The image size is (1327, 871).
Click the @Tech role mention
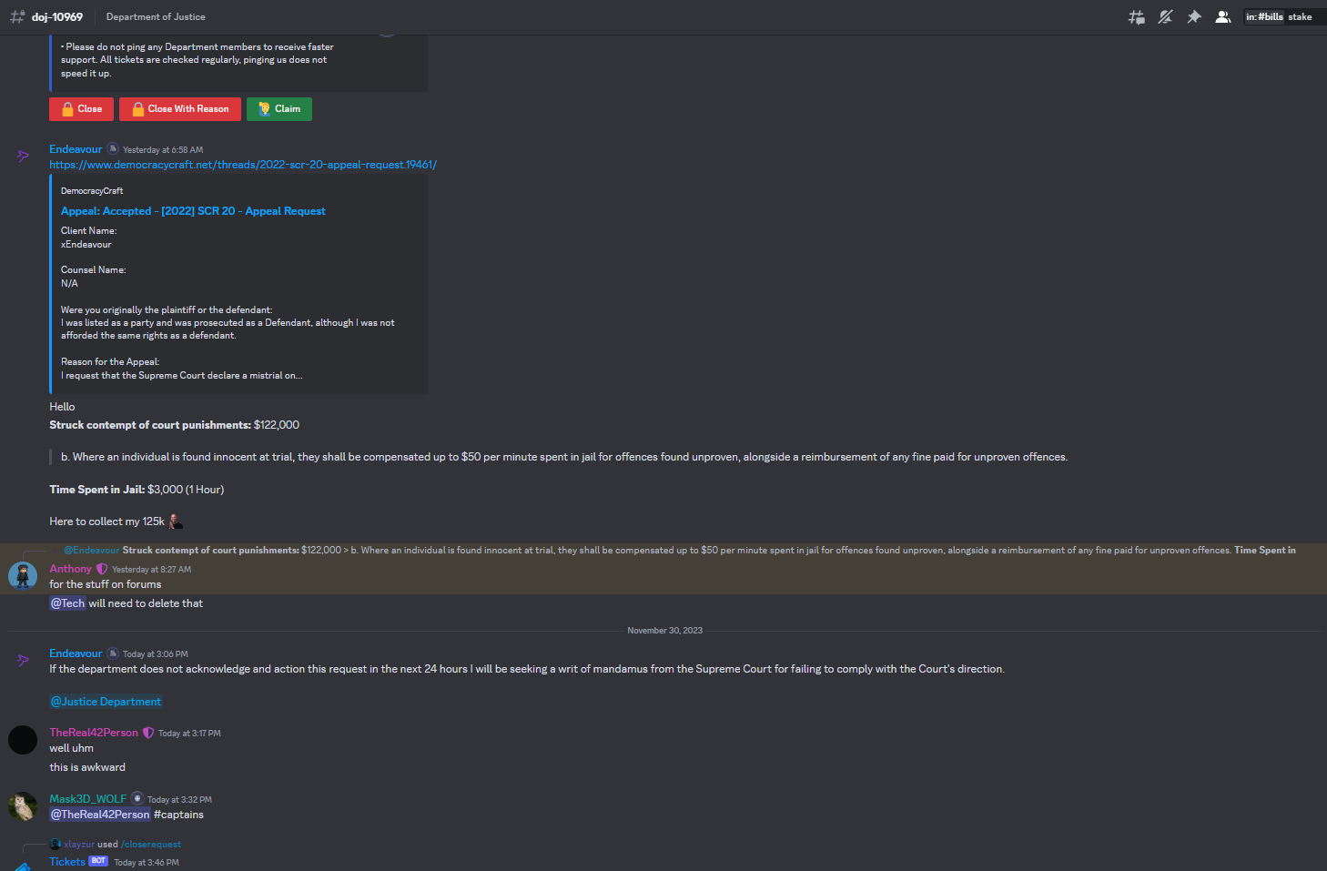[67, 603]
